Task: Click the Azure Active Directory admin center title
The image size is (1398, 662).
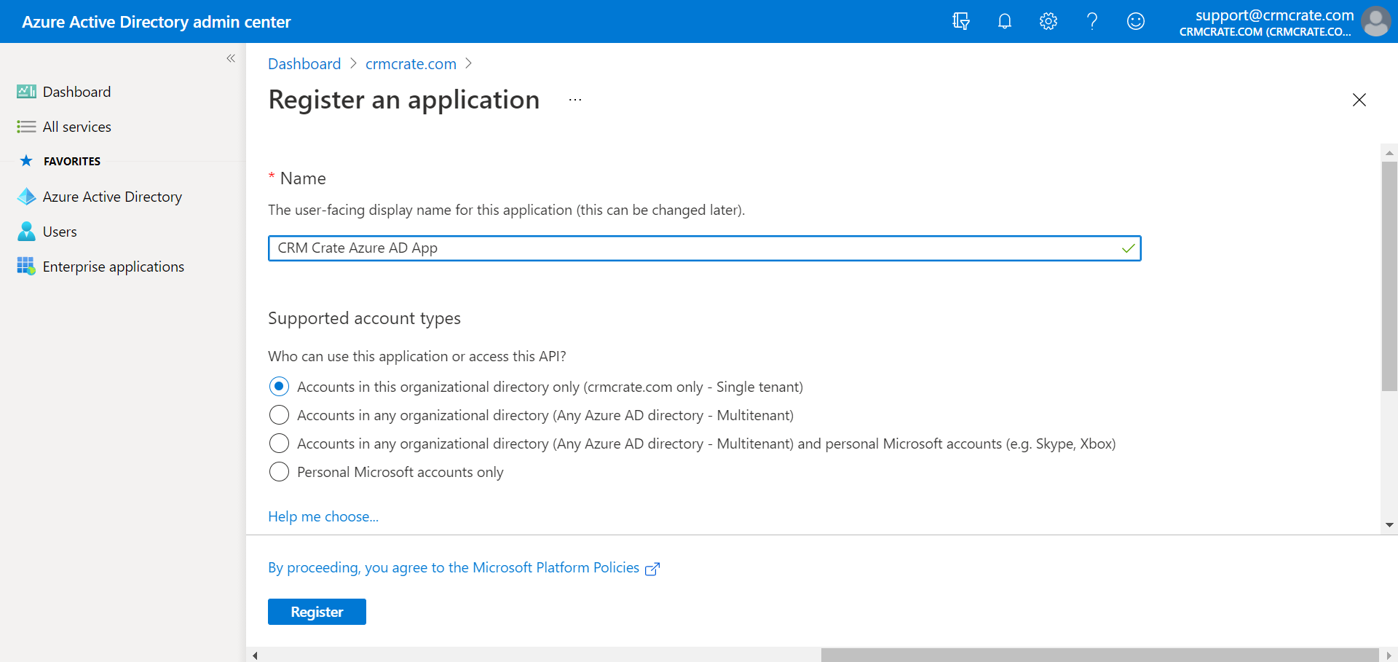Action: pos(157,22)
